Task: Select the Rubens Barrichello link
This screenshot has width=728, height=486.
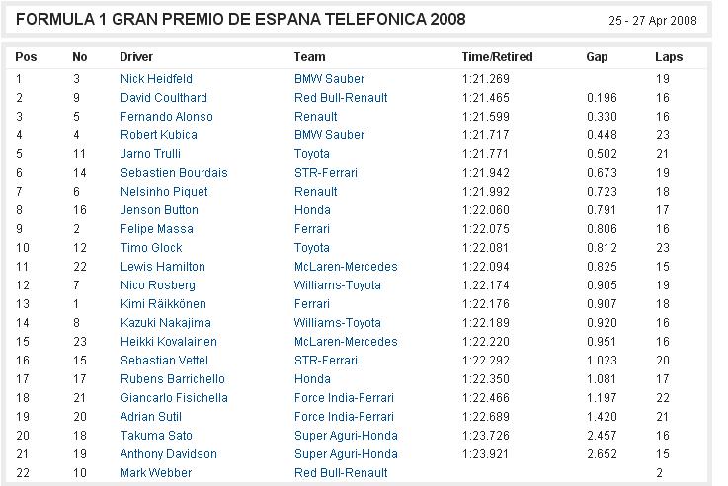Action: point(172,379)
